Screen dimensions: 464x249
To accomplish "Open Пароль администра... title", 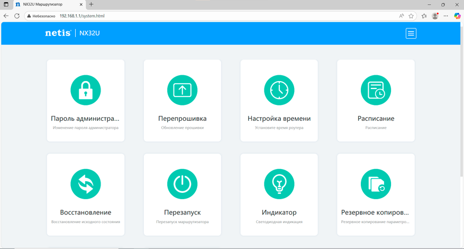I will pos(86,119).
